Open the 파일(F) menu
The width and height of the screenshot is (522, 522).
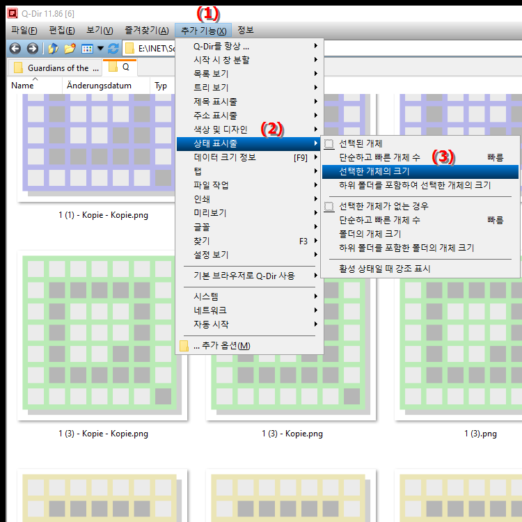click(24, 31)
